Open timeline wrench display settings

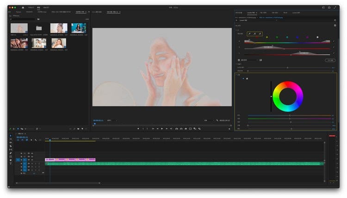coord(36,140)
